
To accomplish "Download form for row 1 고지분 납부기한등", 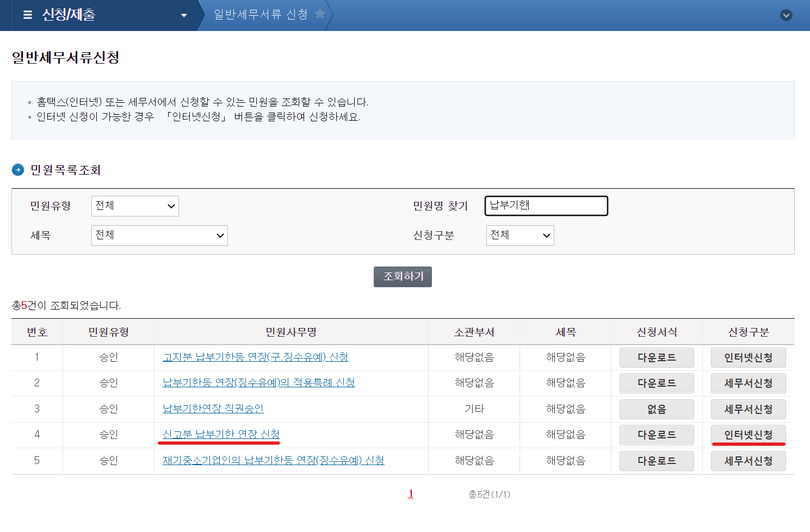I will (x=657, y=357).
